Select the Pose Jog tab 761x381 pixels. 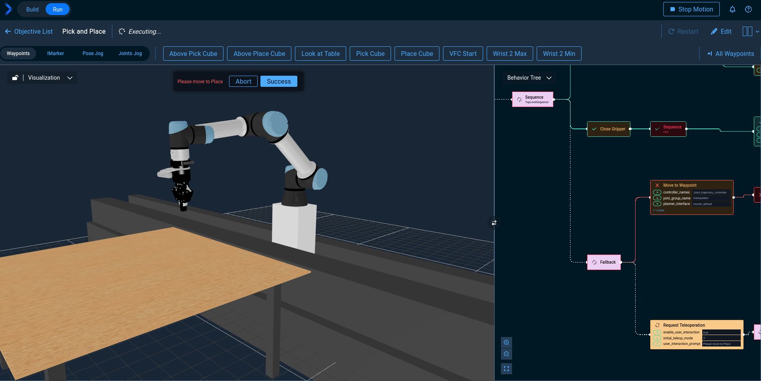pyautogui.click(x=93, y=54)
